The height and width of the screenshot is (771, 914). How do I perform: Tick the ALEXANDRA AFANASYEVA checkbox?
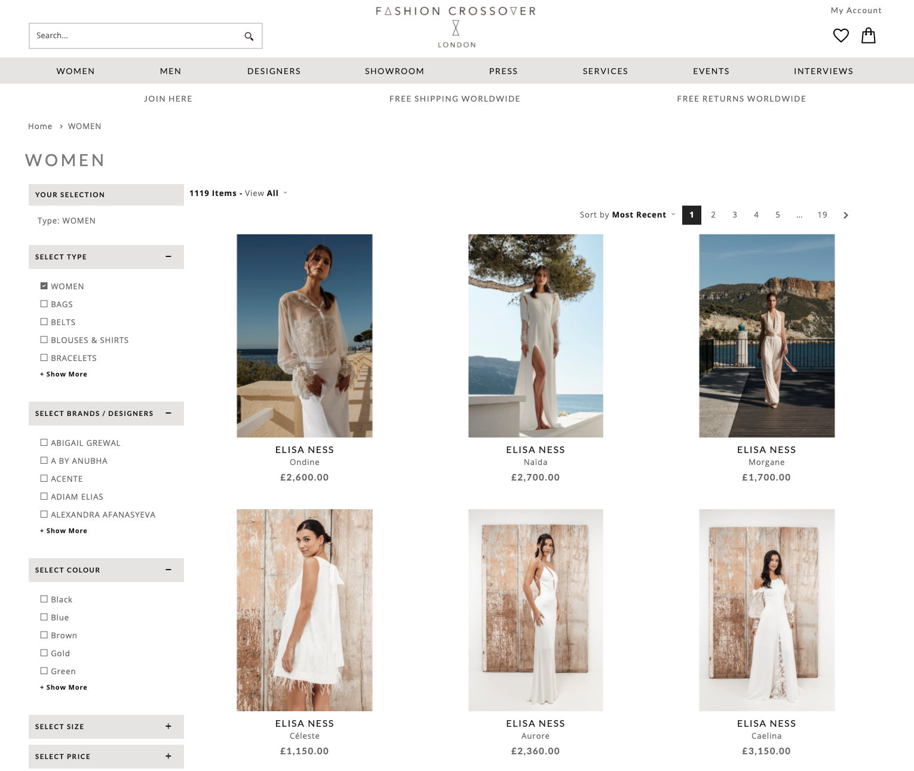tap(44, 515)
